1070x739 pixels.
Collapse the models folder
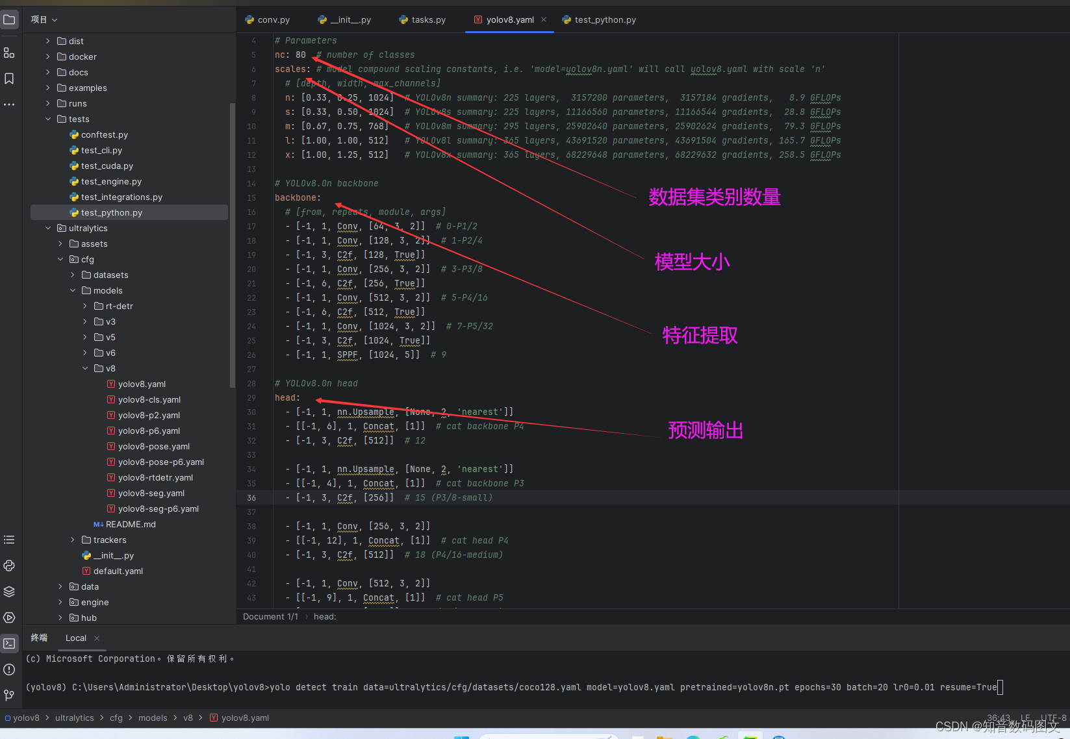(x=73, y=290)
